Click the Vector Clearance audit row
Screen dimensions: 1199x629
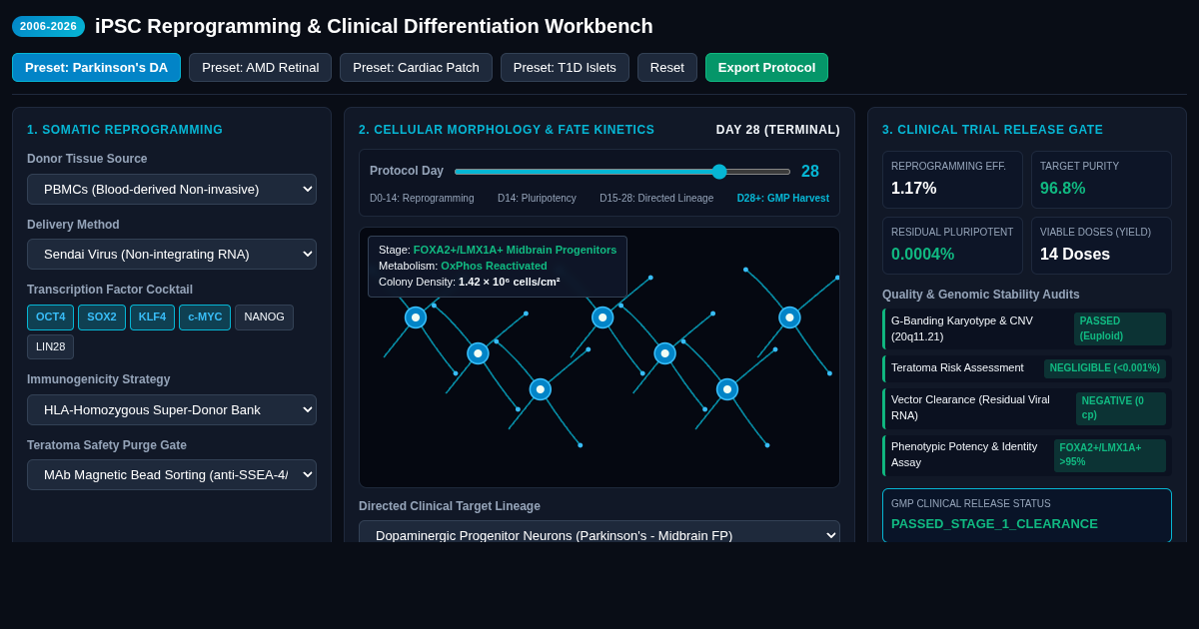tap(1027, 408)
